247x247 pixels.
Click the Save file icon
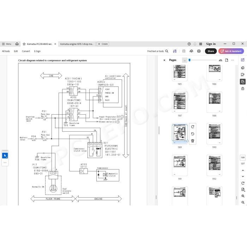(184, 51)
